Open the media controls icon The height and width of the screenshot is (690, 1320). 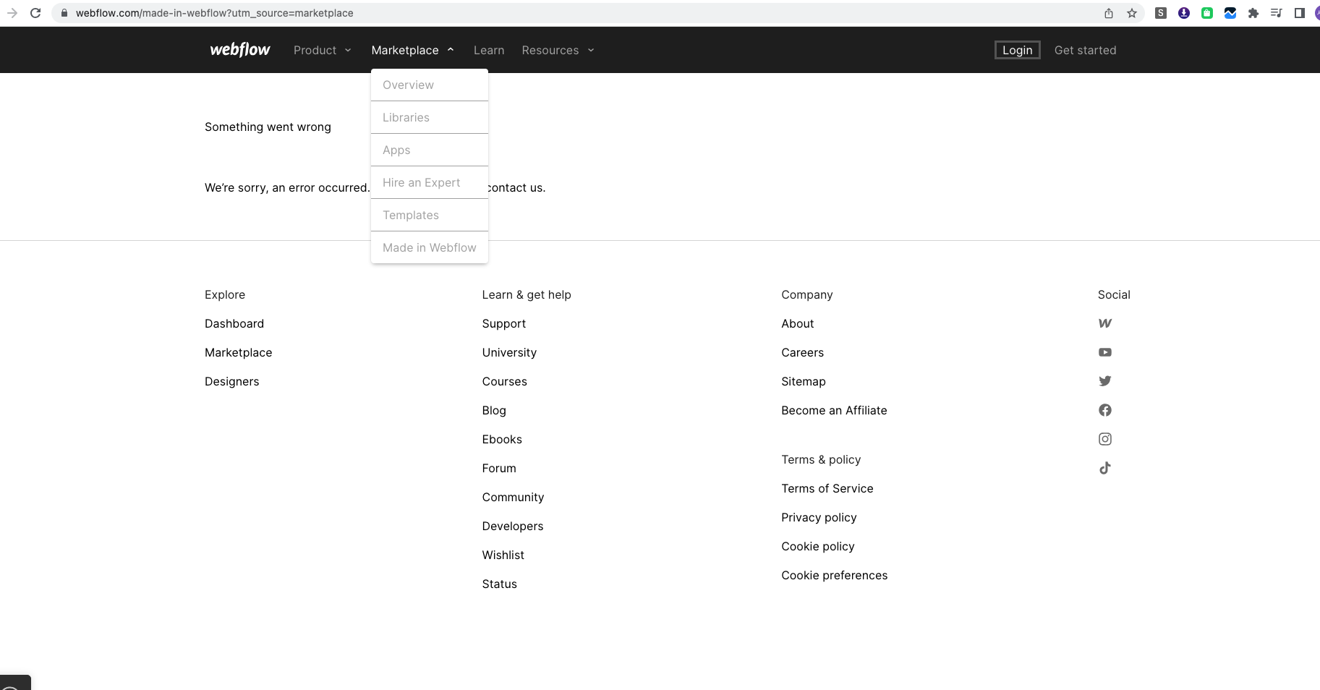(1277, 13)
